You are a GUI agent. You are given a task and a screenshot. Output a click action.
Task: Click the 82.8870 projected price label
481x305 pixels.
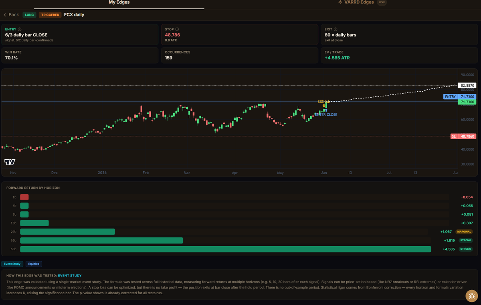click(467, 86)
